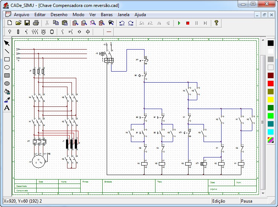Pick the bright red color swatch

(271, 84)
